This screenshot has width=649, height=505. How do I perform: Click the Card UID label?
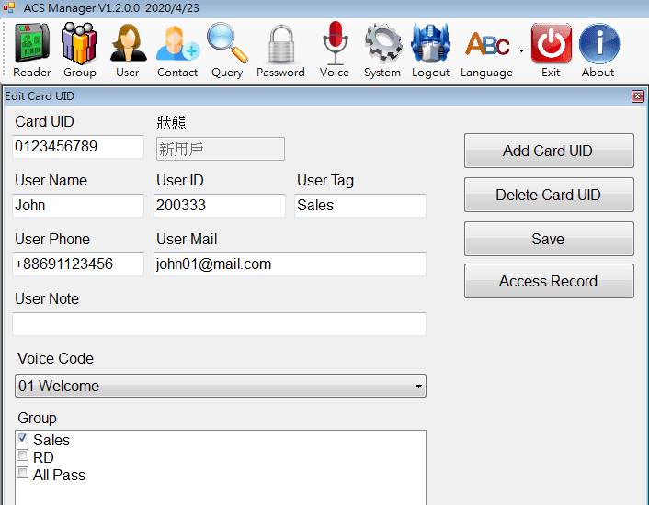(45, 122)
